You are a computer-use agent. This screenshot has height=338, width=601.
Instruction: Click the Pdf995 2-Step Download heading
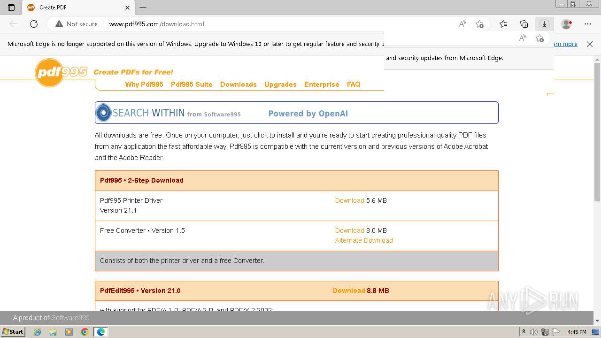click(142, 180)
